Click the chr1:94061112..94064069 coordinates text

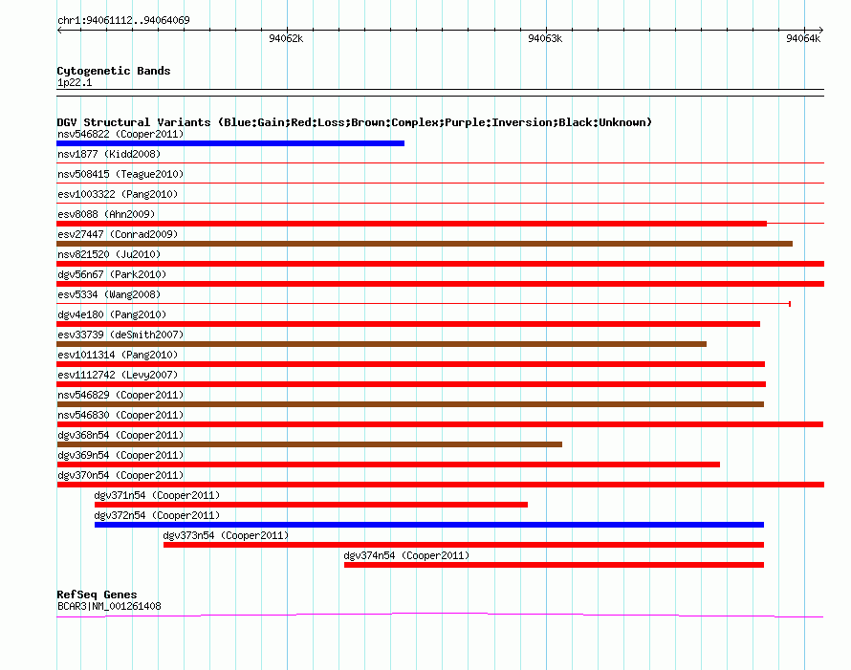point(123,20)
